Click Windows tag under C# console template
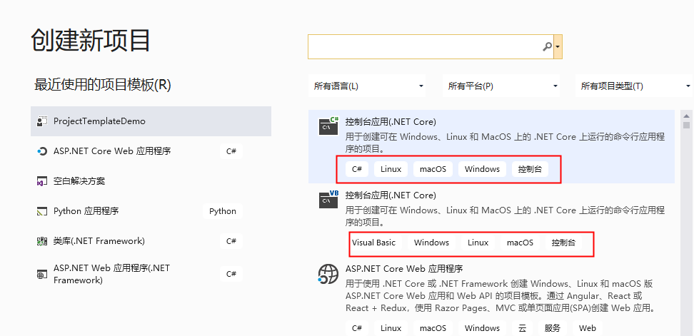 [482, 169]
